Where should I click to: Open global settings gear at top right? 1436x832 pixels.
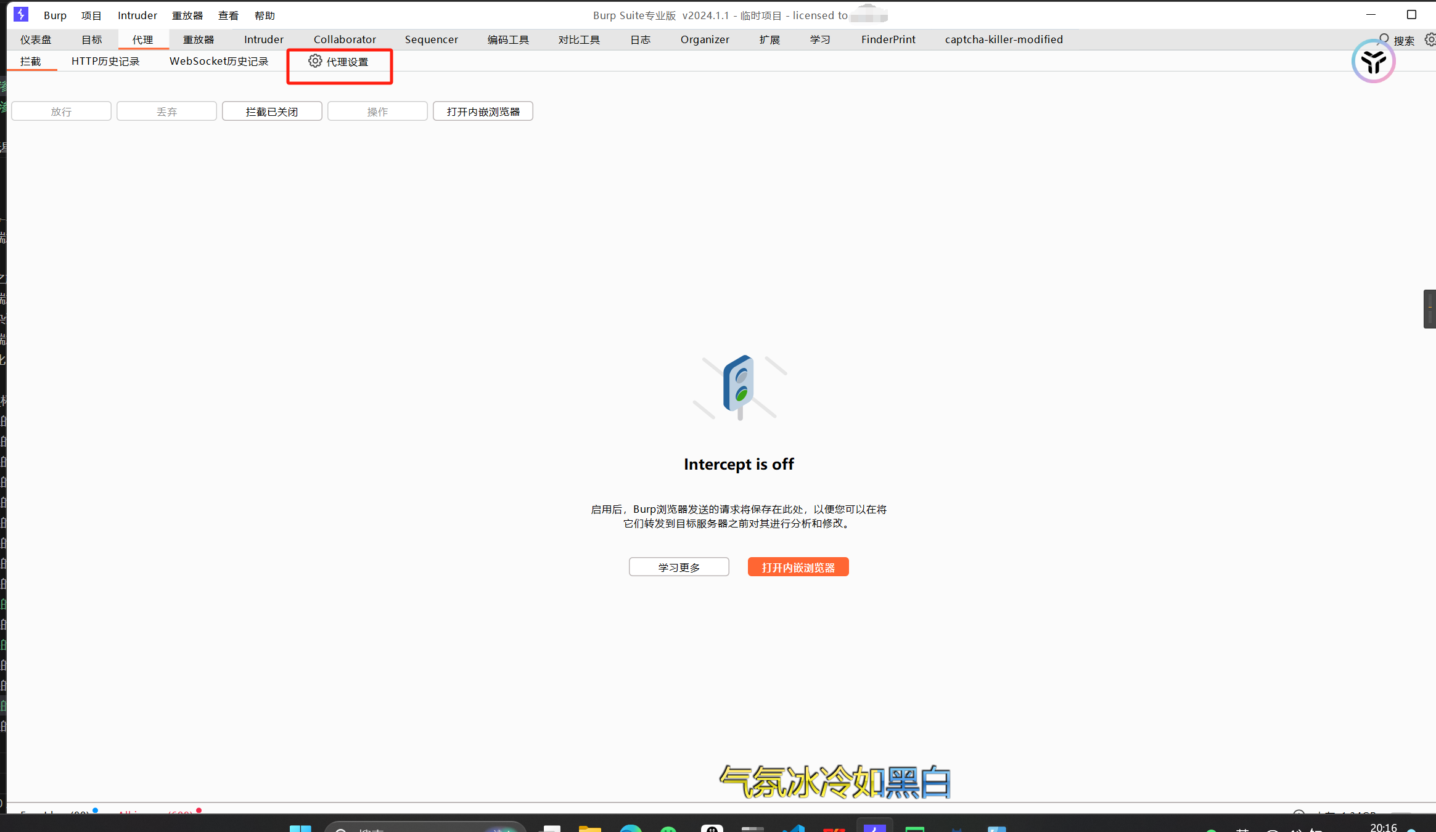[1430, 39]
